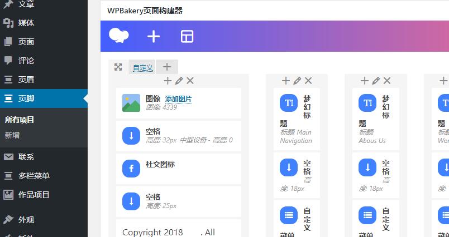This screenshot has width=449, height=237.
Task: Edit the Main Navigation column pencil
Action: [297, 81]
